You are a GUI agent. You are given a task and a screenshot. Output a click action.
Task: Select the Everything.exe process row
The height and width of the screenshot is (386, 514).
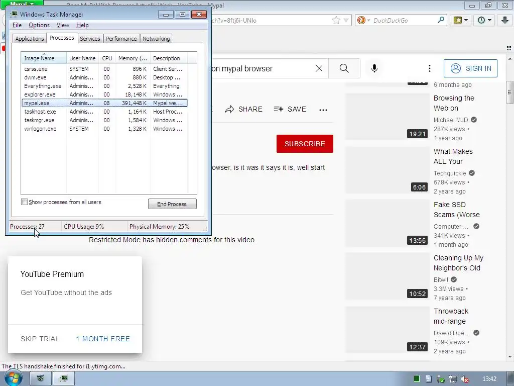pos(104,86)
